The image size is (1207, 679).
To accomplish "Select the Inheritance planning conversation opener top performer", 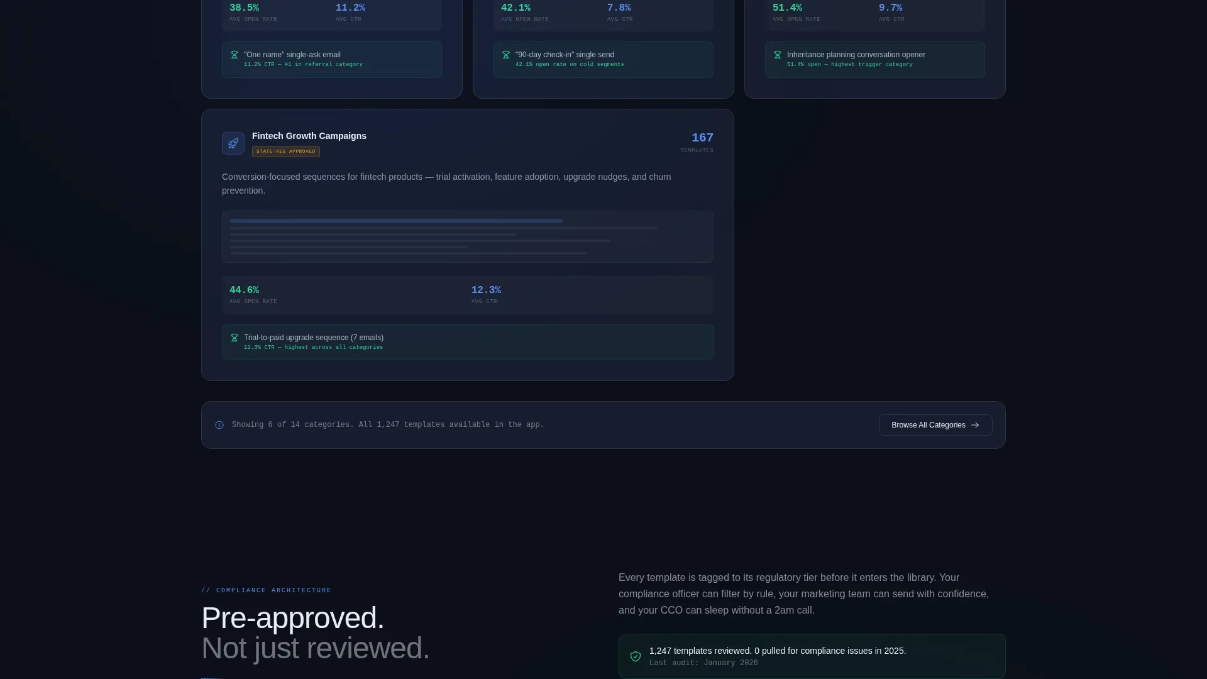I will point(875,60).
